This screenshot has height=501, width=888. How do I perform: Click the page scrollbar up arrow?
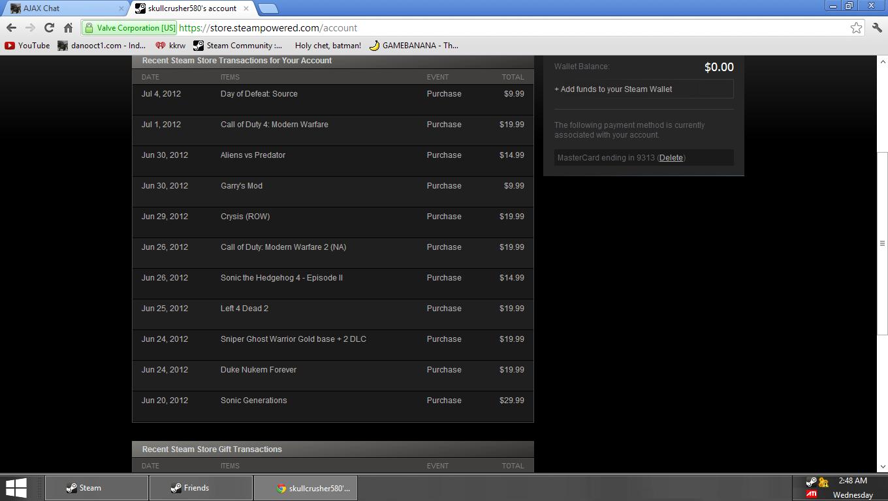[x=883, y=61]
